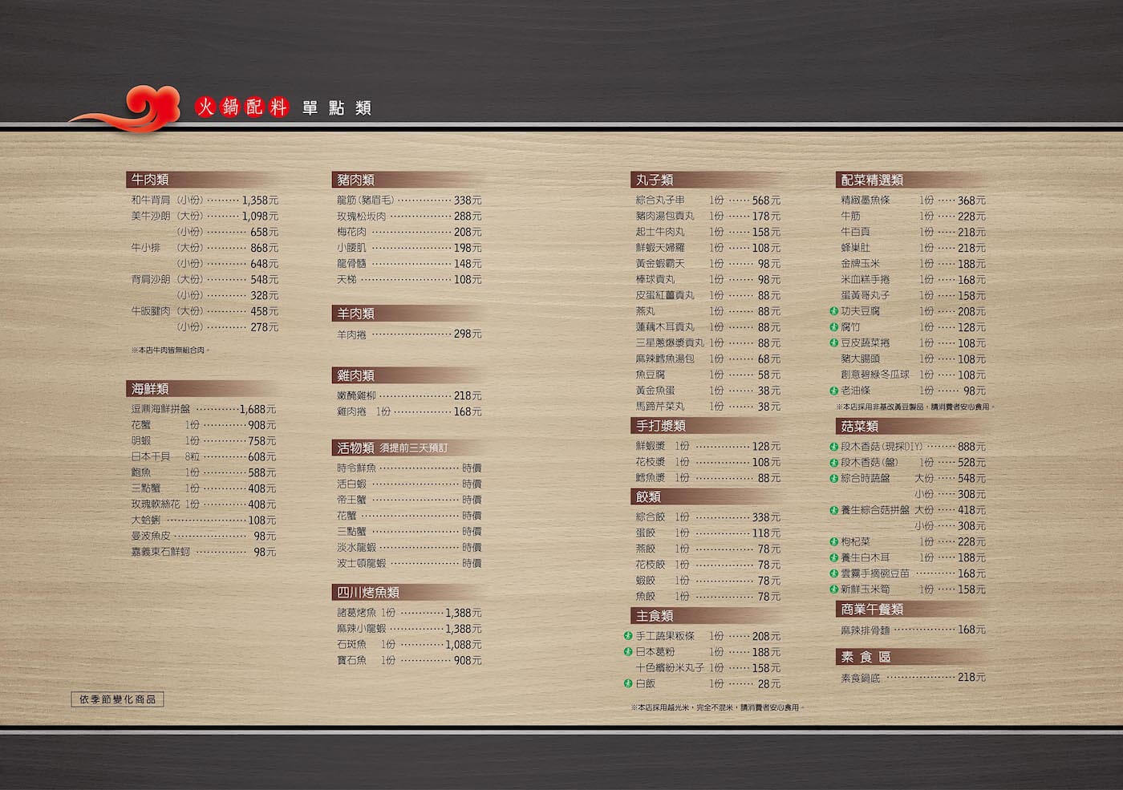
Task: Click the green icon next to 老油條
Action: pyautogui.click(x=834, y=391)
